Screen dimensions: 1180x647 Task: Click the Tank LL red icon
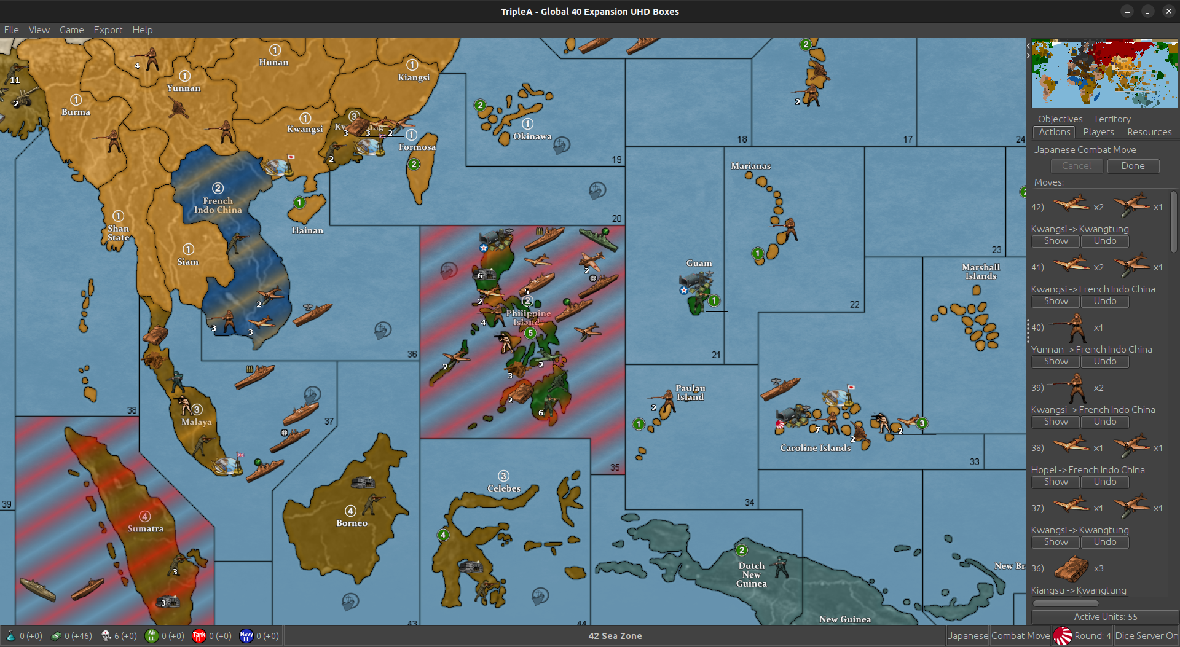coord(199,636)
